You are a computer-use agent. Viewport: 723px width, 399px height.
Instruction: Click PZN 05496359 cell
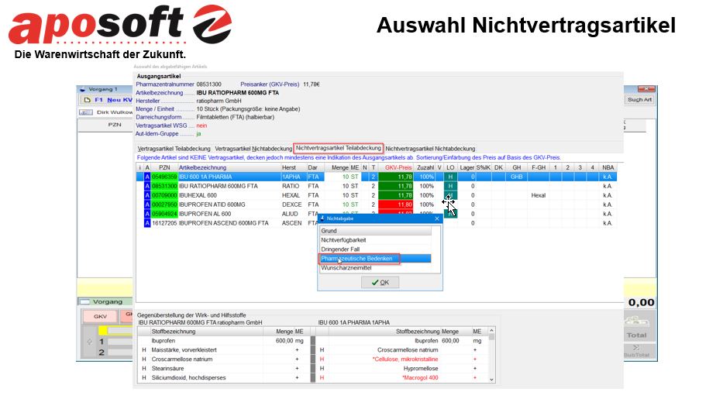point(164,177)
